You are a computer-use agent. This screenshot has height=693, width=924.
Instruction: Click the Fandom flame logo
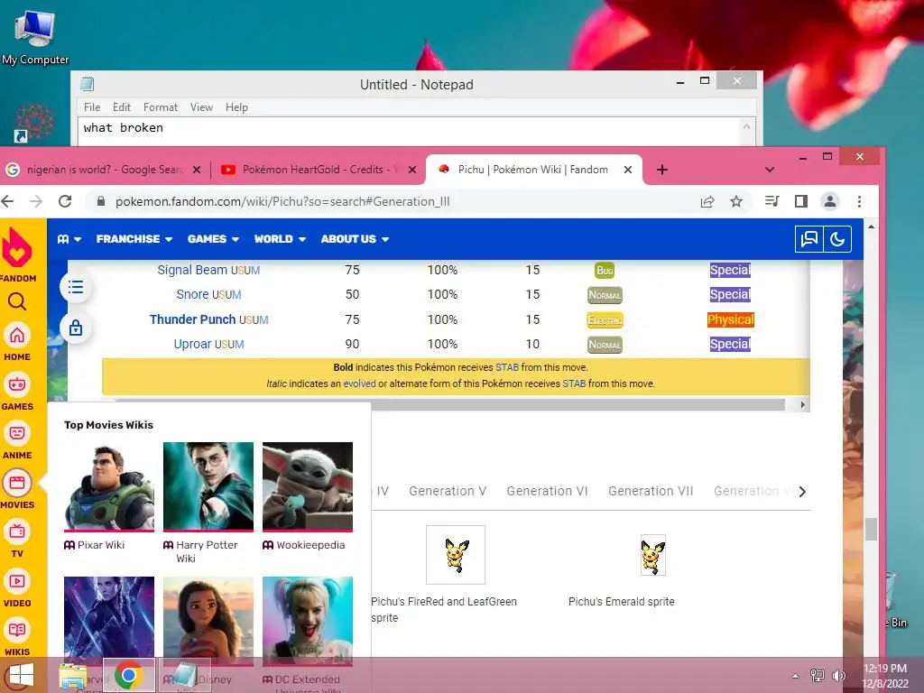point(17,249)
